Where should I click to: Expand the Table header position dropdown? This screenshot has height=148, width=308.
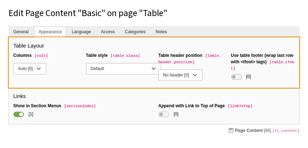tap(180, 75)
